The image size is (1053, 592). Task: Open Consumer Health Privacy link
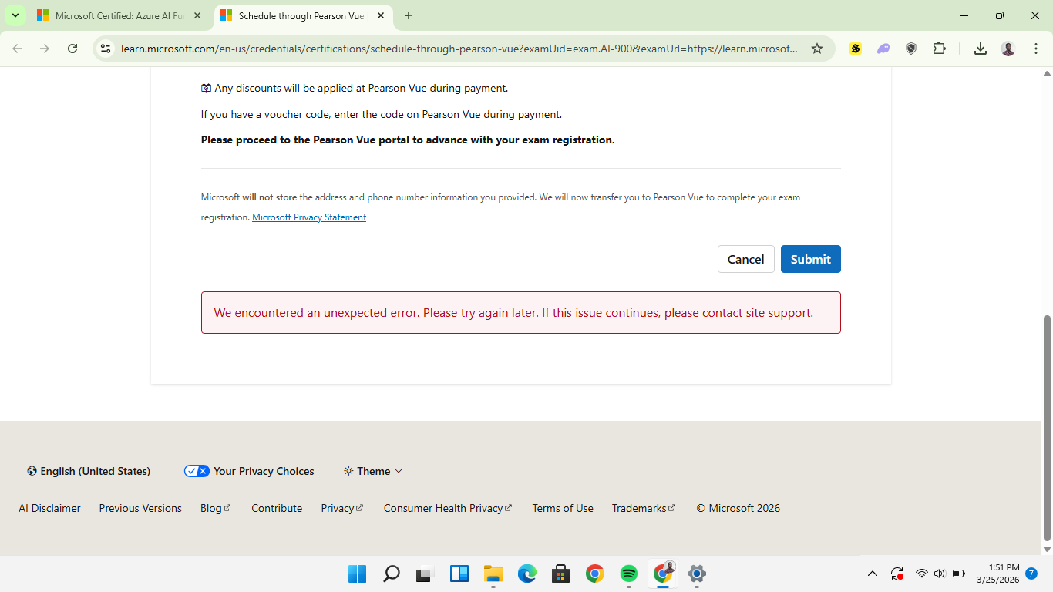coord(448,508)
